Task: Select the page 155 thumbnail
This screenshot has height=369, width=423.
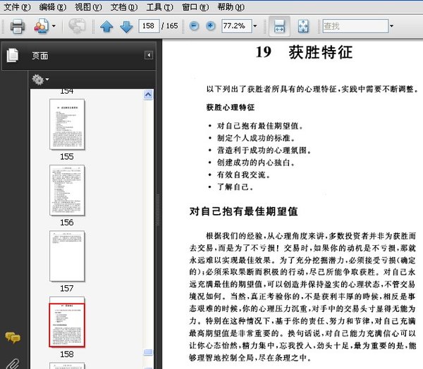Action: (67, 124)
